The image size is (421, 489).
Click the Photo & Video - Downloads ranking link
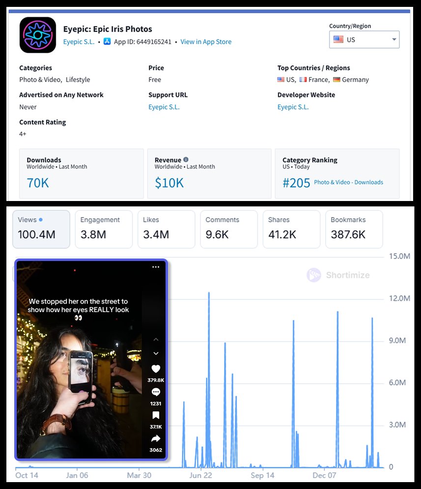coord(348,182)
